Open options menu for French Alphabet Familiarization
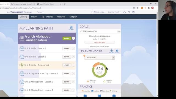The height and width of the screenshot is (99, 176). [73, 38]
